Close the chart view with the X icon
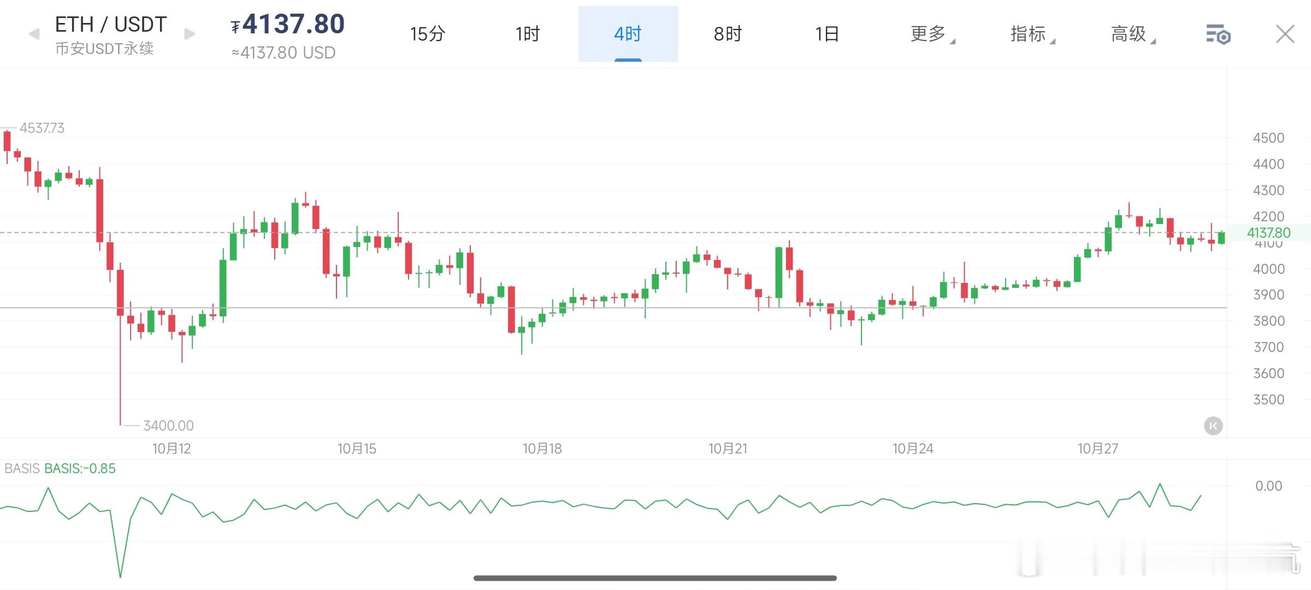Screen dimensions: 1311x590 (x=1285, y=34)
